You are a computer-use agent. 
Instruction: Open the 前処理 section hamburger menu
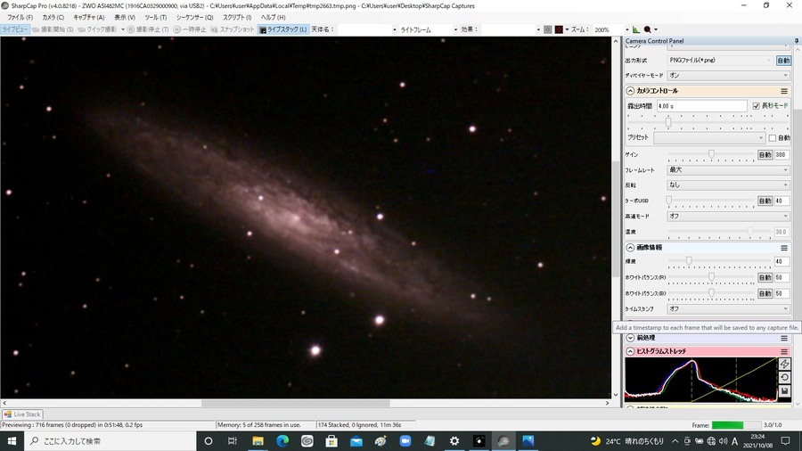(x=783, y=338)
